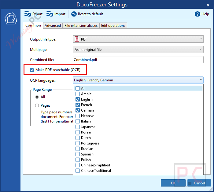Enable Dutch OCR language
Screen dimensions: 214x192
click(x=78, y=138)
